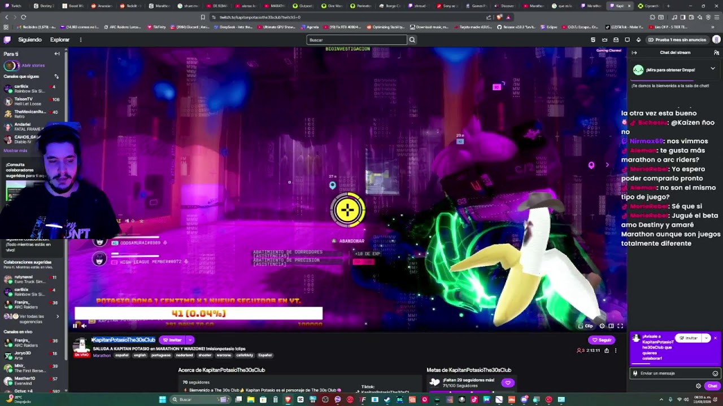The height and width of the screenshot is (406, 723).
Task: Follow the channel with Seguir
Action: pyautogui.click(x=602, y=340)
